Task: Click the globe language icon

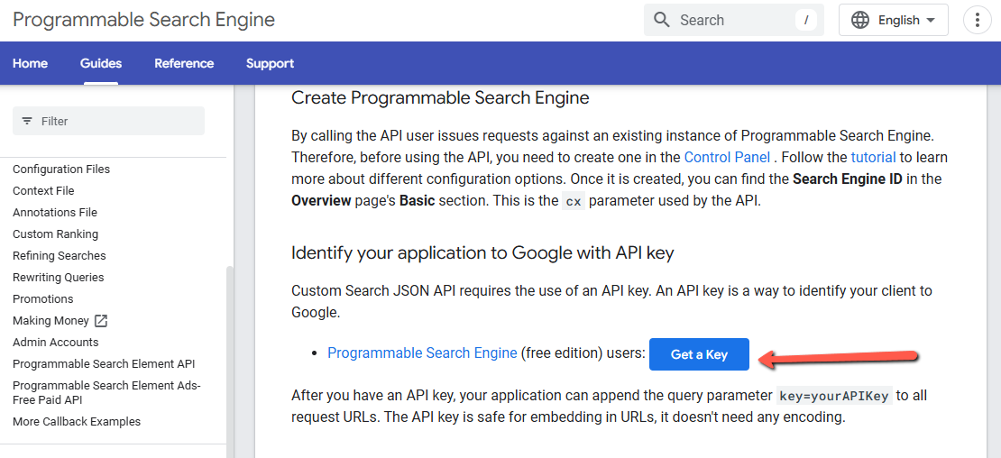Action: click(x=860, y=20)
